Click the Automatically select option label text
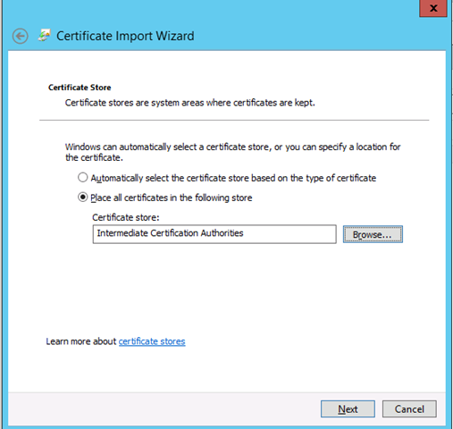 tap(233, 178)
